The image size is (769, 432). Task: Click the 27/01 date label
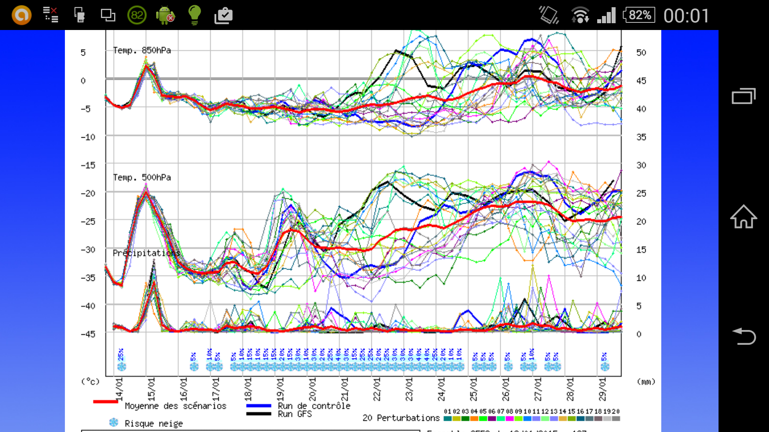[x=538, y=389]
